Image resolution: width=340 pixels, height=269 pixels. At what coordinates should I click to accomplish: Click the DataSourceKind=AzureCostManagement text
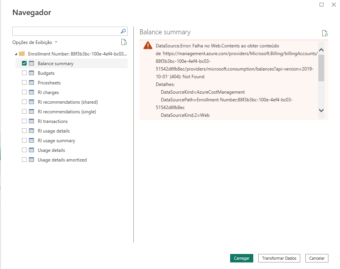pos(203,92)
